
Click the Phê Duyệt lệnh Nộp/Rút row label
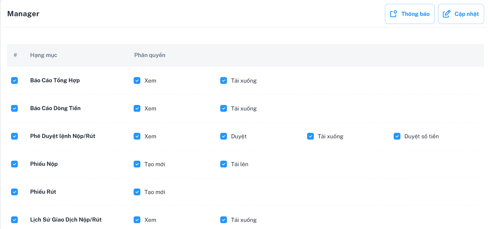click(x=63, y=136)
